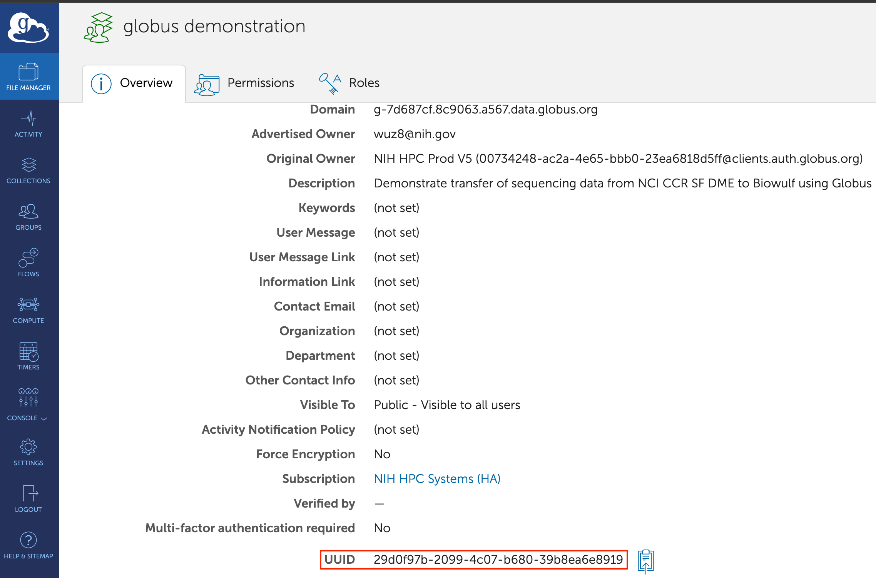This screenshot has width=876, height=578.
Task: Click the Globus cloud logo
Action: tap(29, 27)
